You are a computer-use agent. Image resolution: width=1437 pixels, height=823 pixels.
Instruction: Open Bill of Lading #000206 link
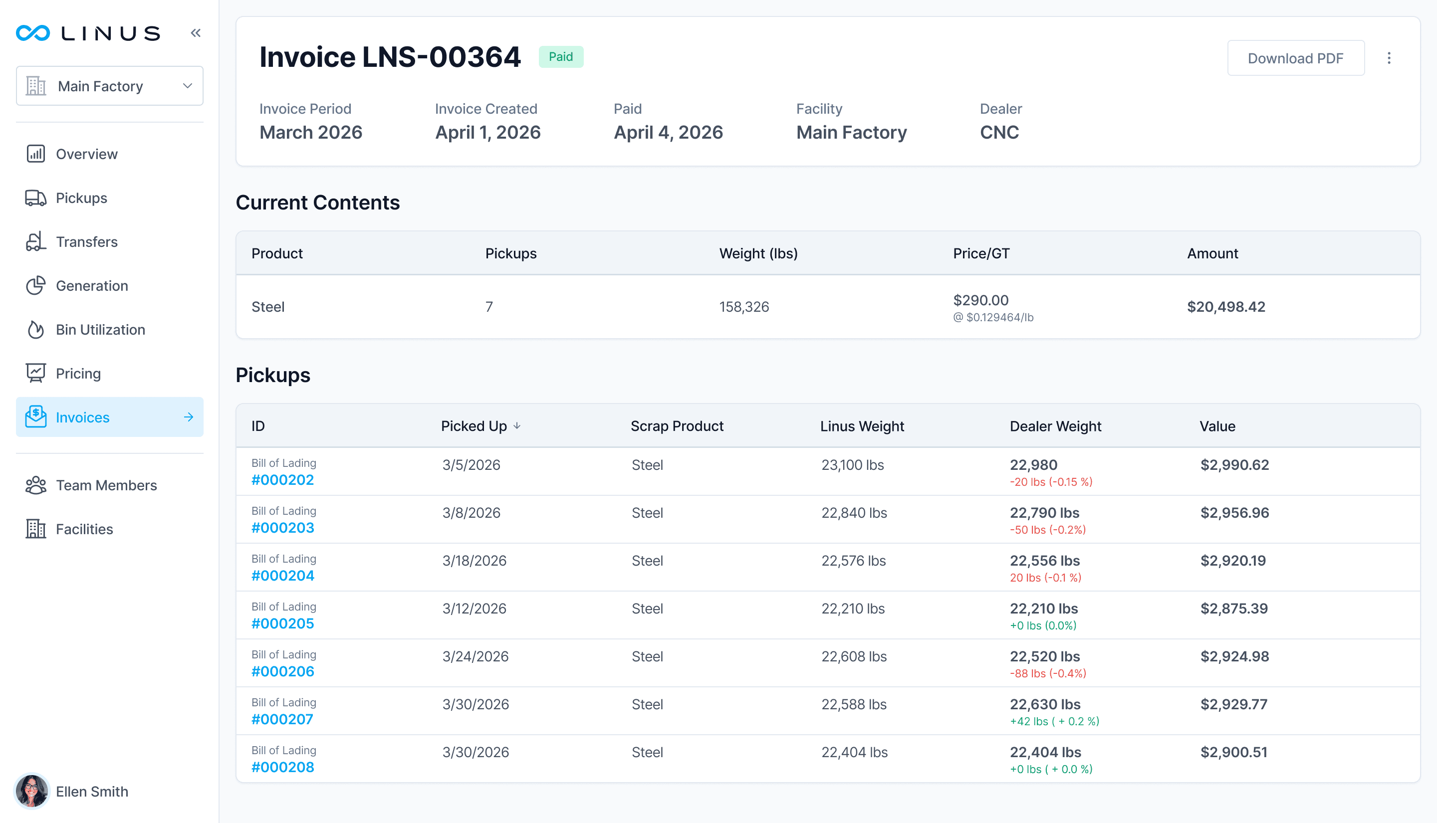pos(282,671)
